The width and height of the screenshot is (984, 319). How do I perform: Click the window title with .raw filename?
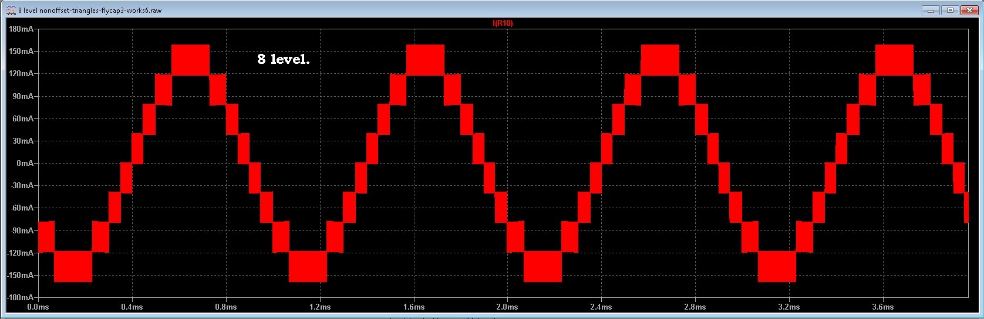tap(90, 11)
